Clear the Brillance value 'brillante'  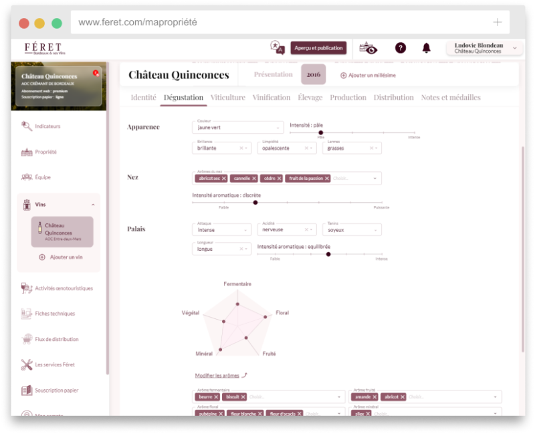[241, 148]
